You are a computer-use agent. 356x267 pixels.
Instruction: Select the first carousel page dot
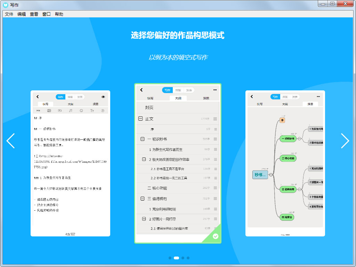pyautogui.click(x=170, y=258)
